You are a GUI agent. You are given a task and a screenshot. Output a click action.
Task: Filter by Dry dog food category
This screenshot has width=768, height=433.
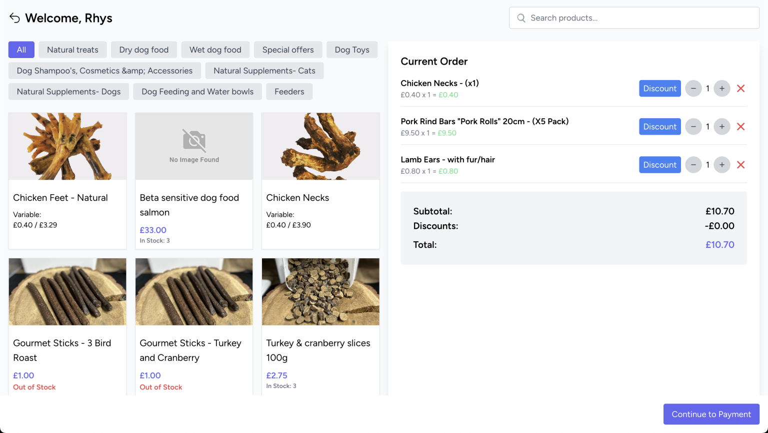pos(143,50)
